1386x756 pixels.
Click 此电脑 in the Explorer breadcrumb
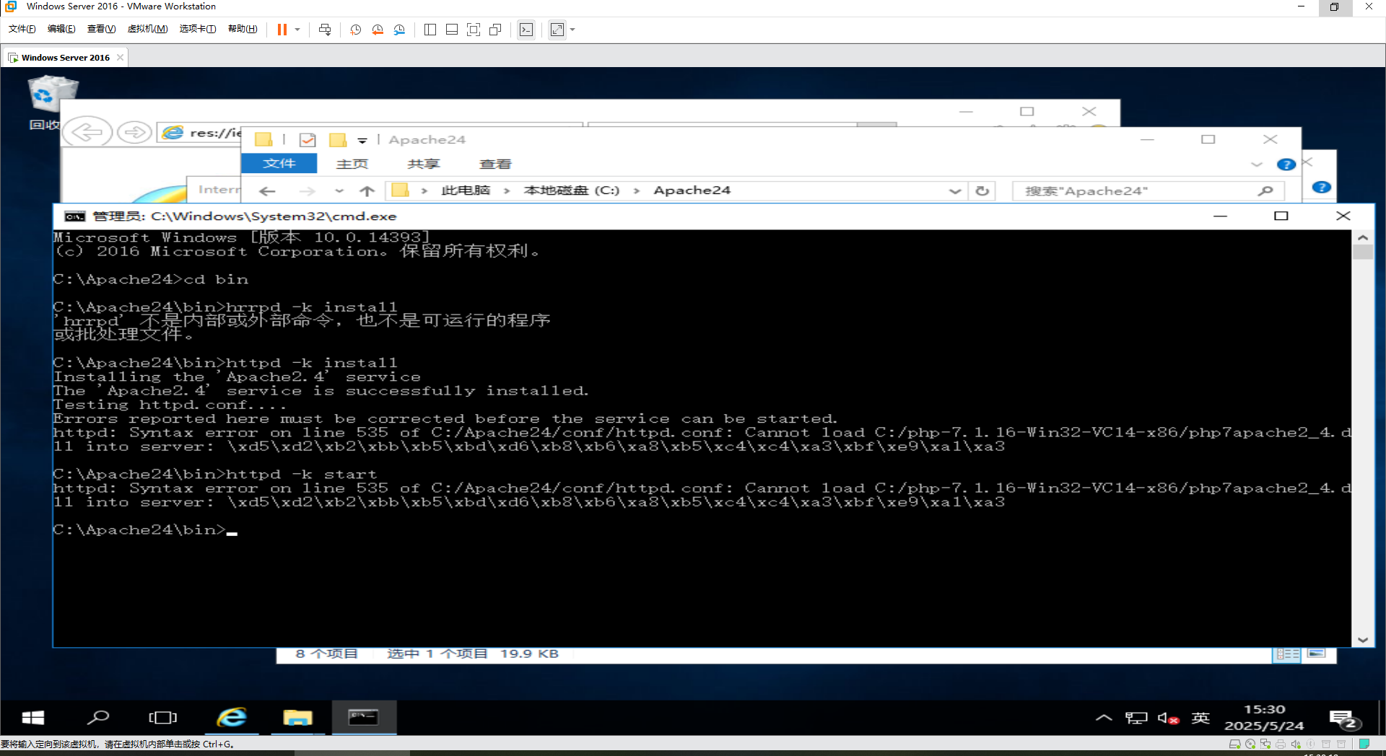[x=466, y=190]
